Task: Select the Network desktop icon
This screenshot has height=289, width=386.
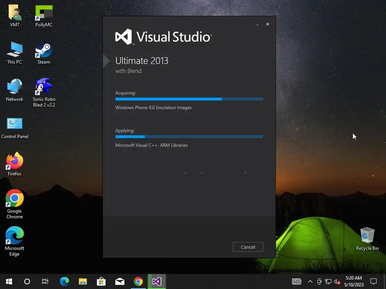Action: coord(15,90)
